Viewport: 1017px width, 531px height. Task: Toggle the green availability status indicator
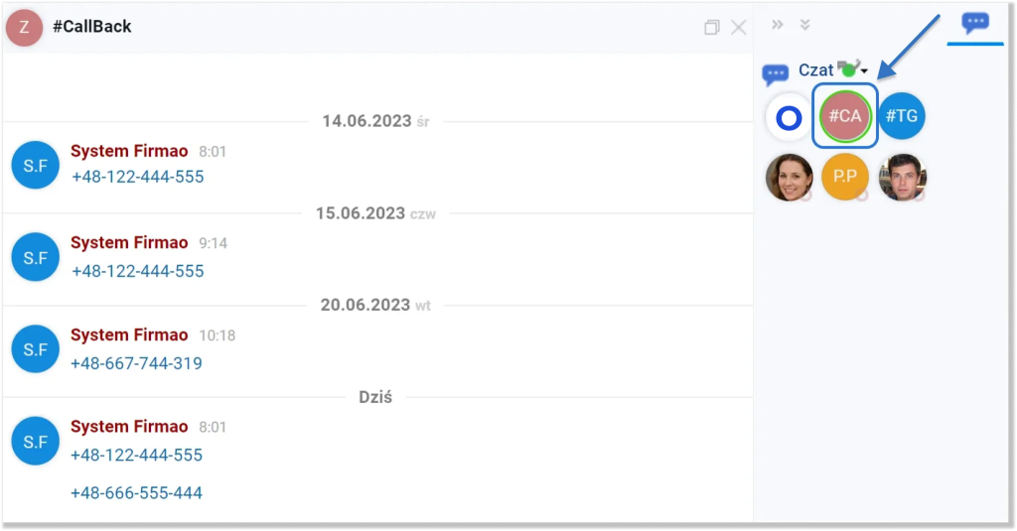coord(849,68)
